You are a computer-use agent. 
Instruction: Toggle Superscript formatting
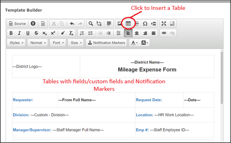[x=53, y=33]
